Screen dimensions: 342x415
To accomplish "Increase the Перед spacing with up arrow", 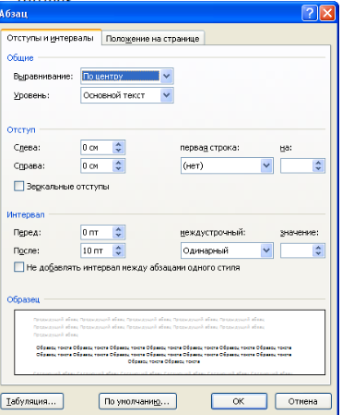I will coord(119,229).
